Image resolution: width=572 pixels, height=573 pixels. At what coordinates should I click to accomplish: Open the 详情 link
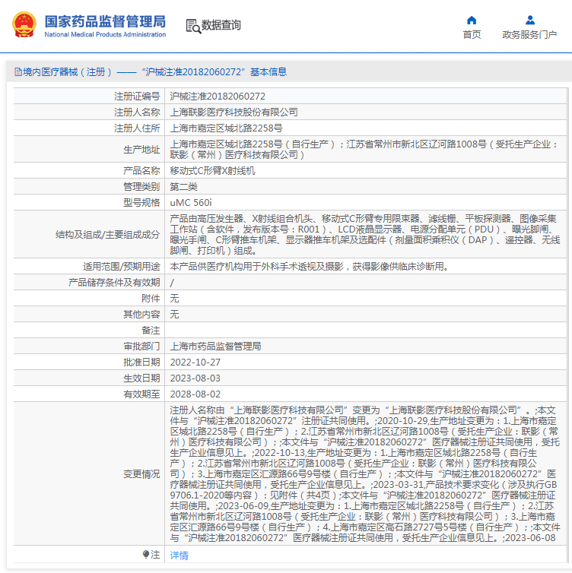[x=180, y=555]
